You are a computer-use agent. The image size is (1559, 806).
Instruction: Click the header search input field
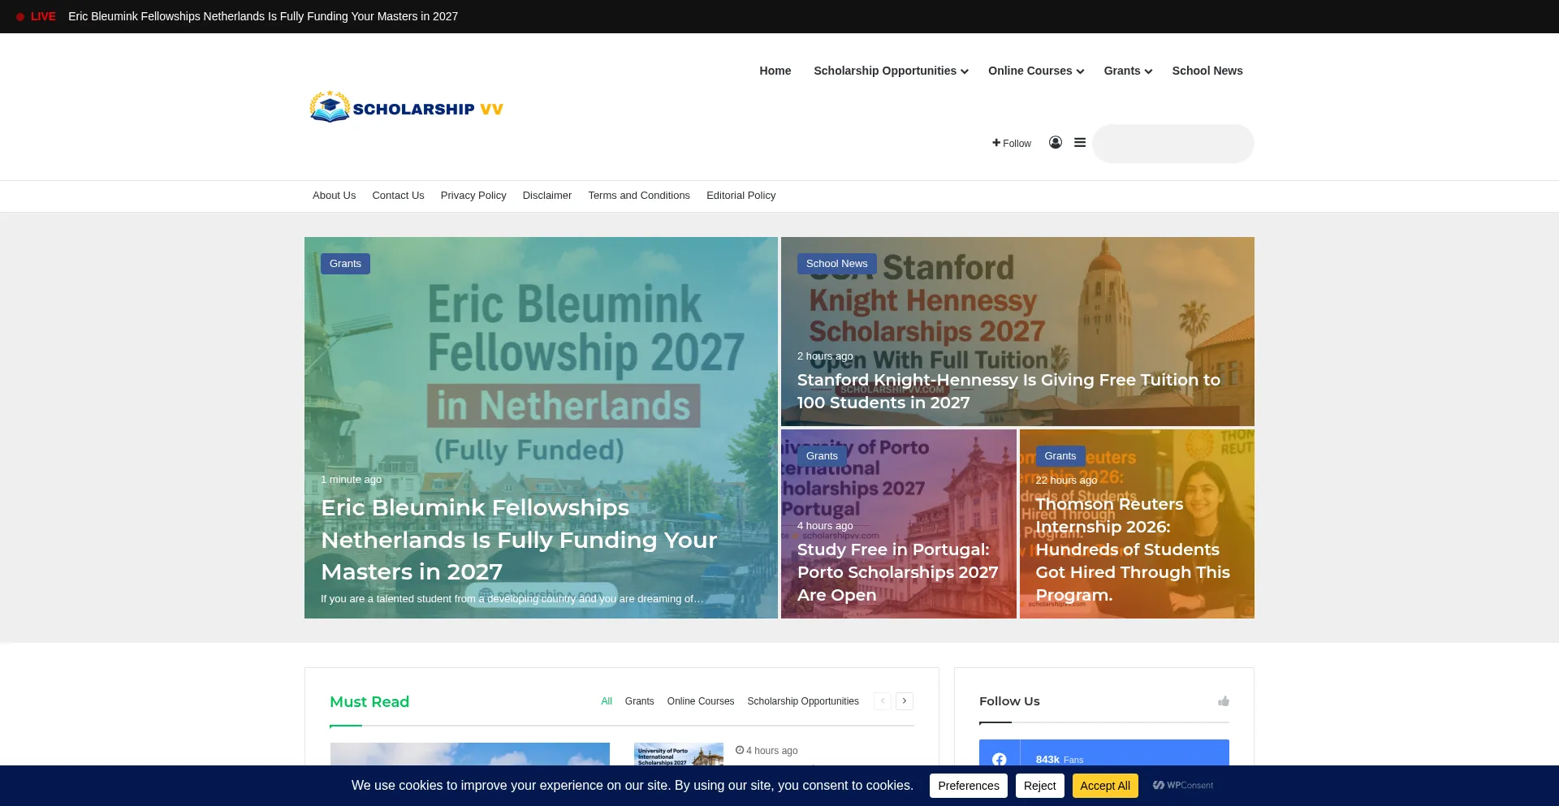tap(1172, 144)
